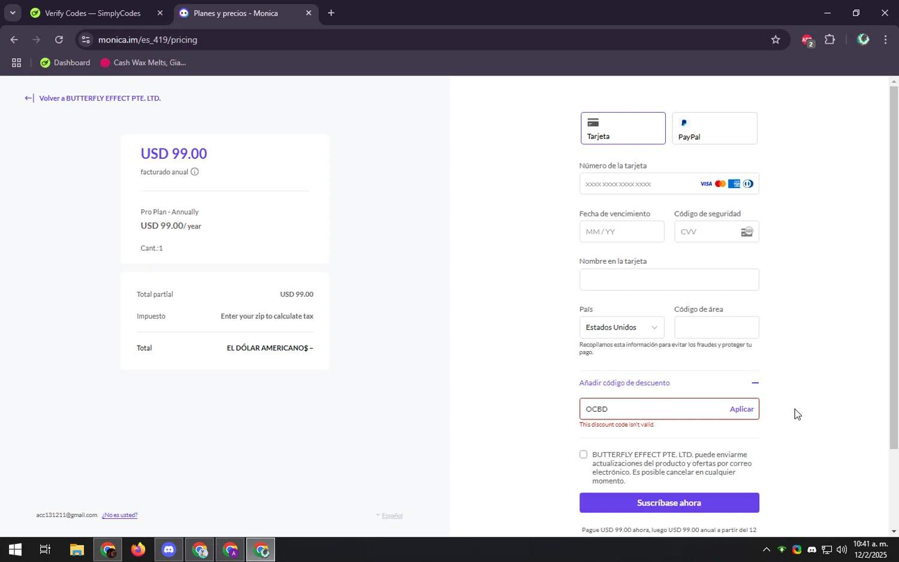Focus the Código de área field
The height and width of the screenshot is (562, 899).
pyautogui.click(x=716, y=327)
